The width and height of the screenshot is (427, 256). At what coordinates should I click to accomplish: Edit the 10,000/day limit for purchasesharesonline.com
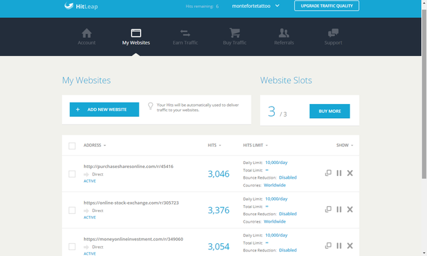(276, 163)
